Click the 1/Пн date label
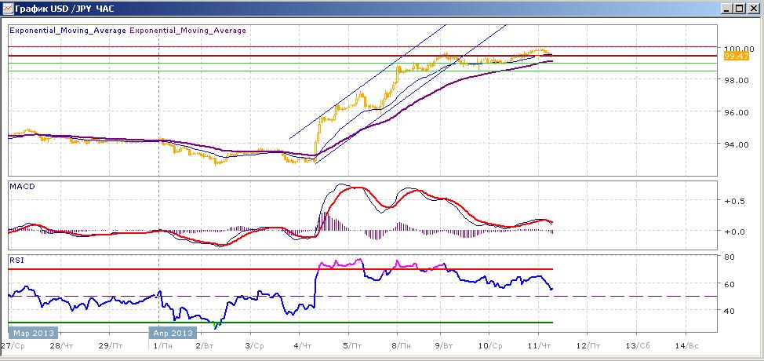Viewport: 764px width, 361px height. [162, 345]
